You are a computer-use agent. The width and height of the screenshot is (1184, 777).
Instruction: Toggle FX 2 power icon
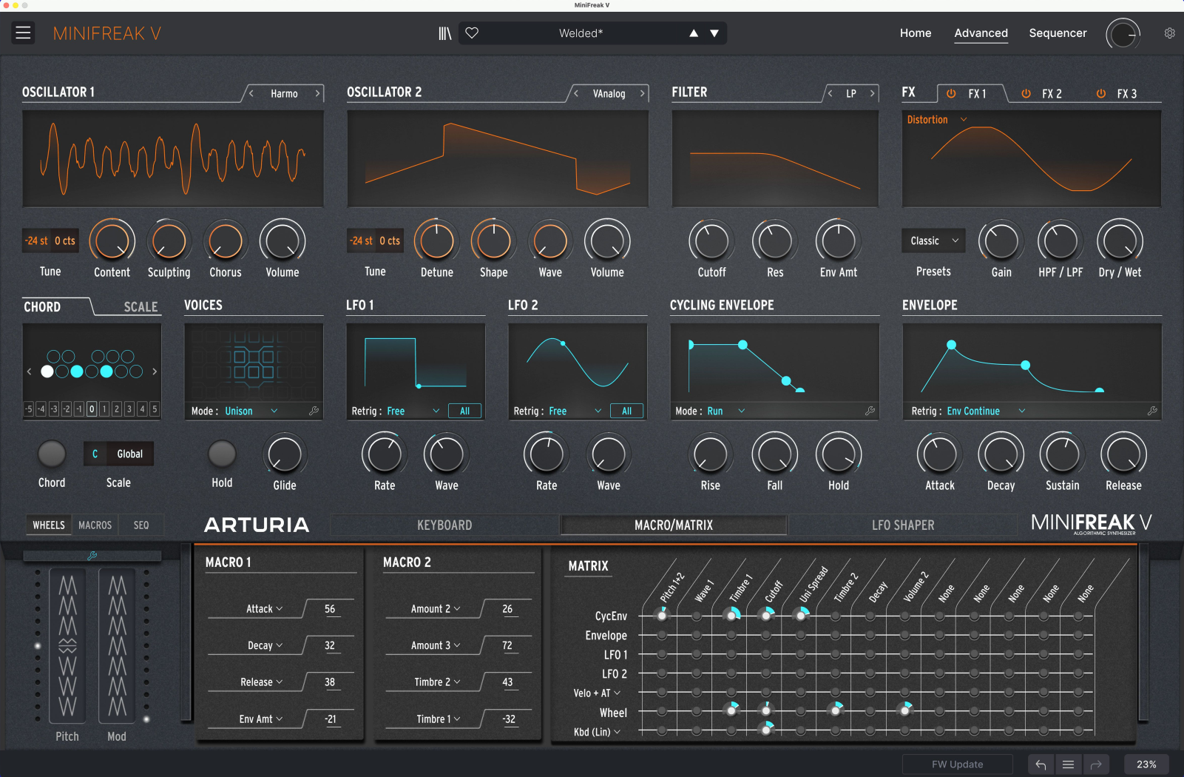point(1026,94)
